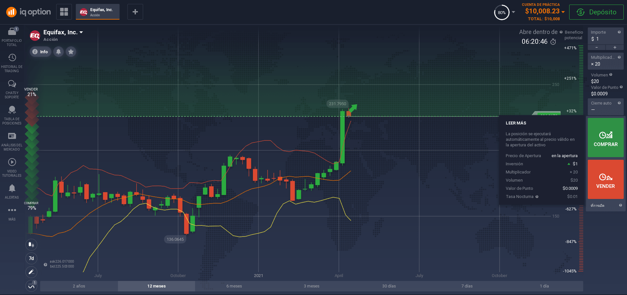Open the Portafolio Total sidebar icon
This screenshot has height=295, width=627.
tap(12, 37)
